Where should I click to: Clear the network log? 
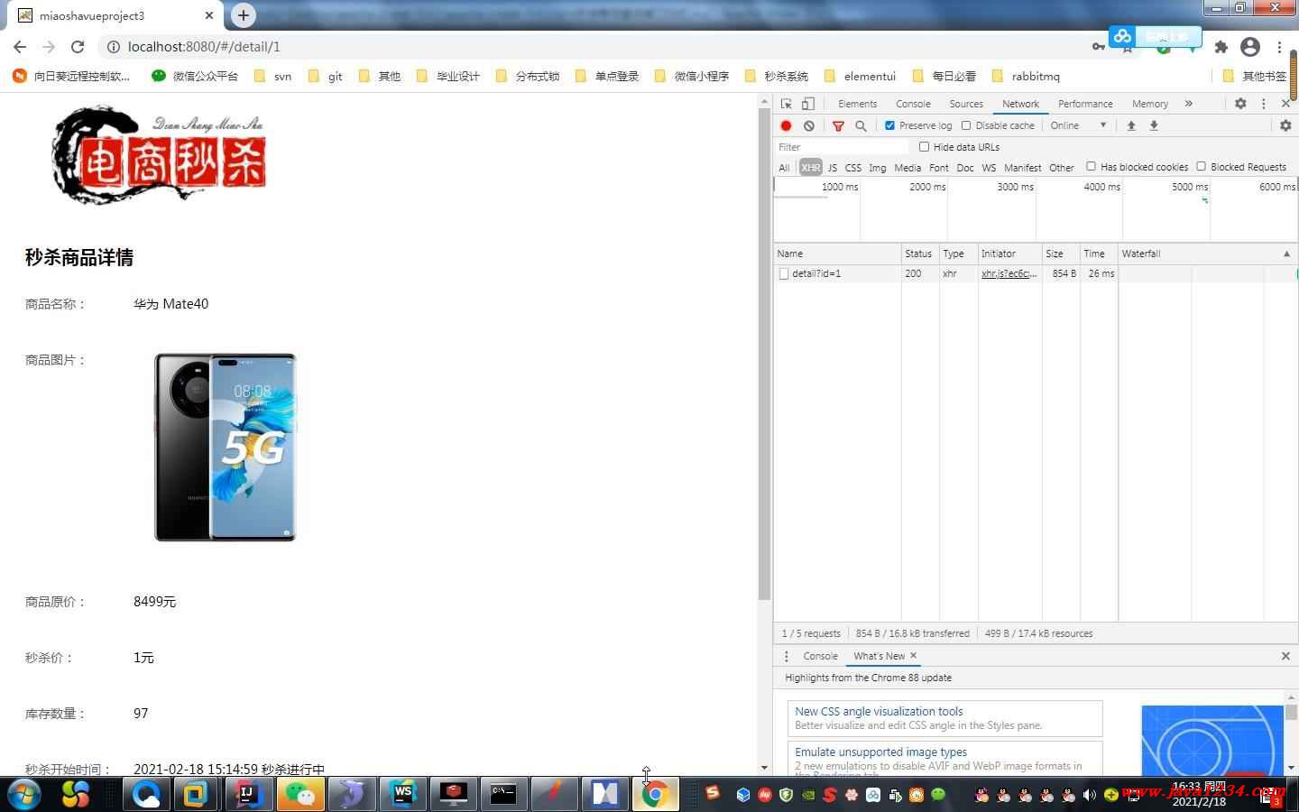[x=809, y=125]
